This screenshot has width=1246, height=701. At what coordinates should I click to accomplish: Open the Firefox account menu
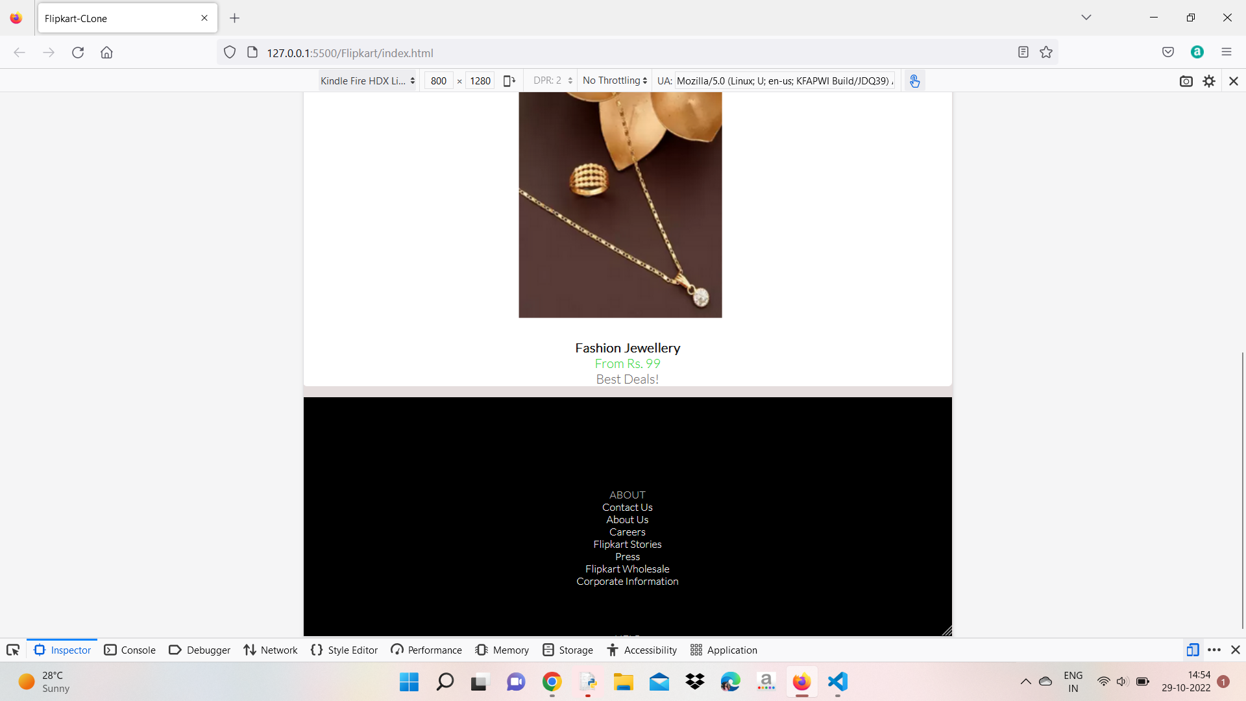pos(1197,52)
